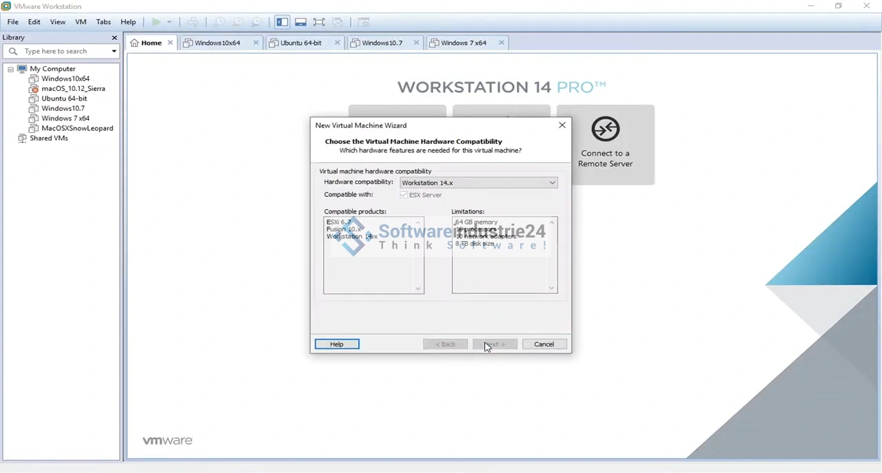Click the macOS_10.12_Sierra VM icon in library
Image resolution: width=882 pixels, height=473 pixels.
point(34,89)
